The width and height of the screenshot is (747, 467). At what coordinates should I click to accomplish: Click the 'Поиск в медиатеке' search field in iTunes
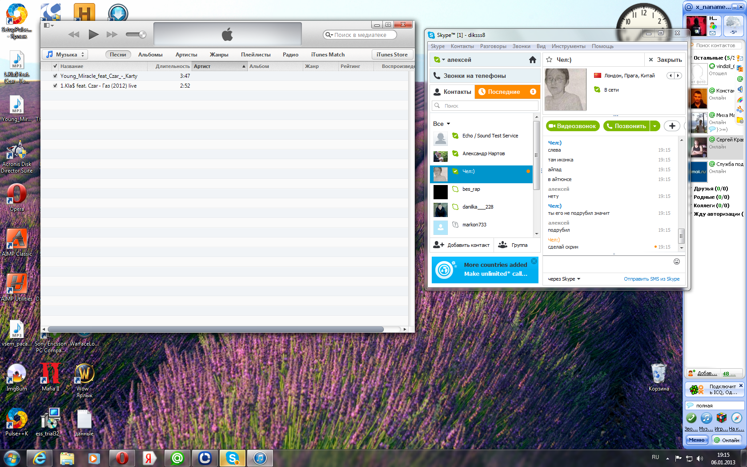(360, 35)
